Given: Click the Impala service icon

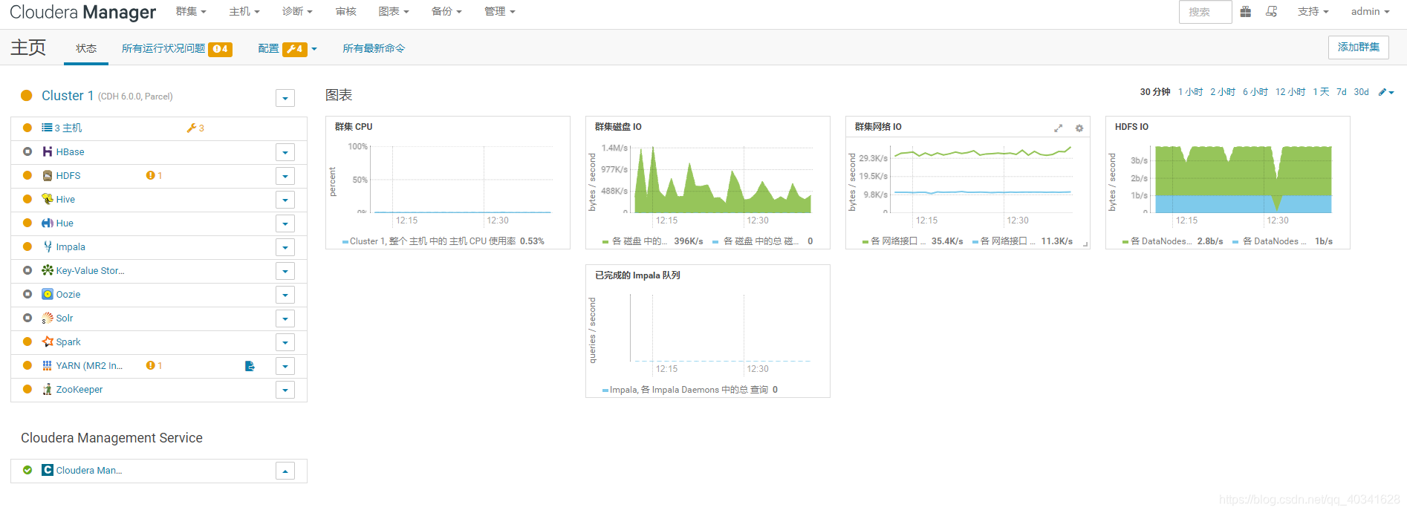Looking at the screenshot, I should (x=48, y=246).
